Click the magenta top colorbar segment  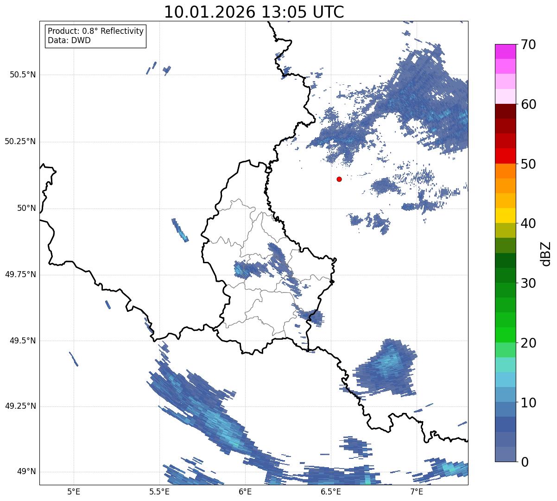[x=506, y=51]
